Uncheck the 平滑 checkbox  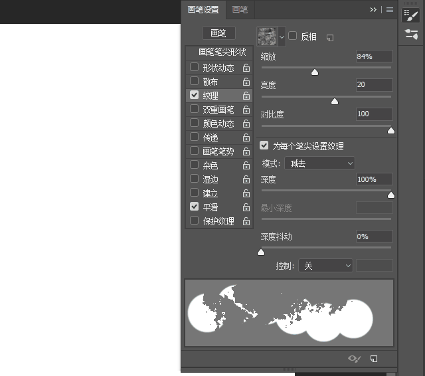(x=194, y=207)
